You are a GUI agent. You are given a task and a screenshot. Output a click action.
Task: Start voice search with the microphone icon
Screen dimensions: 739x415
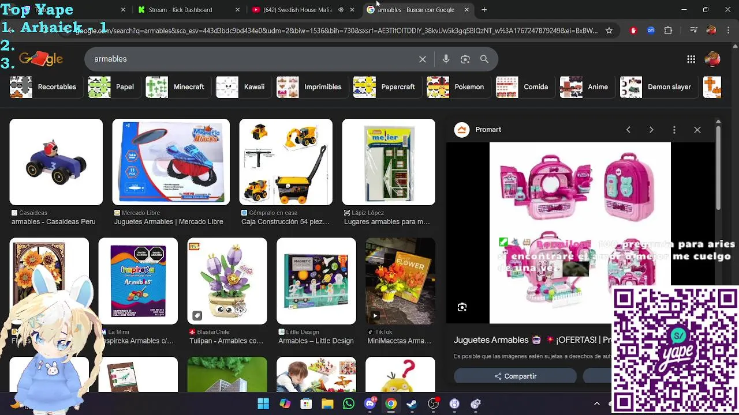pyautogui.click(x=446, y=59)
